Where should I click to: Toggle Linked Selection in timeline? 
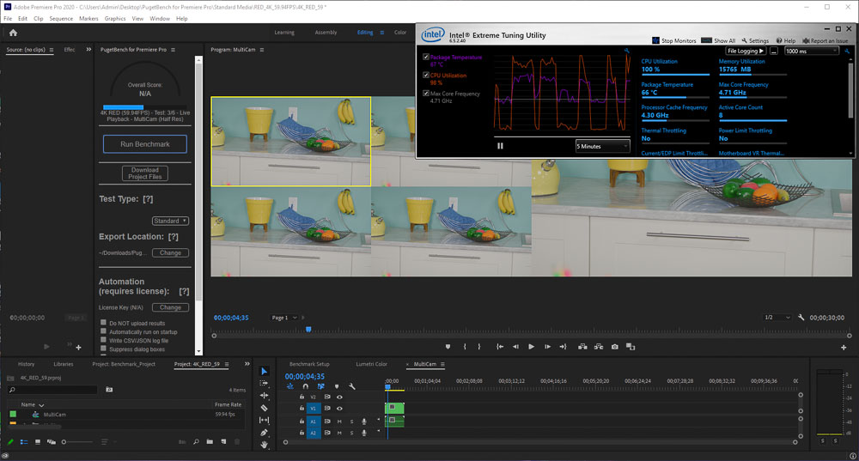(320, 386)
